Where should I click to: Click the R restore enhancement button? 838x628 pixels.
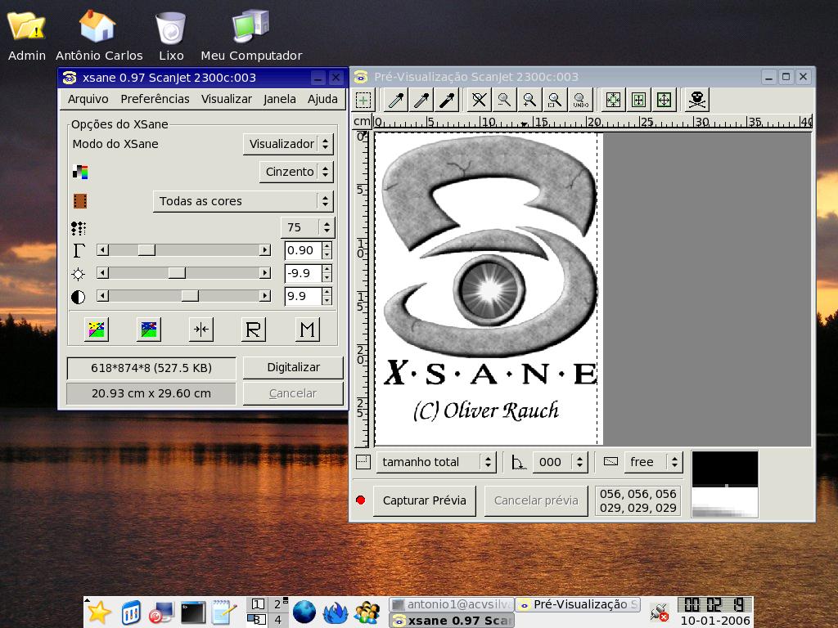(254, 329)
